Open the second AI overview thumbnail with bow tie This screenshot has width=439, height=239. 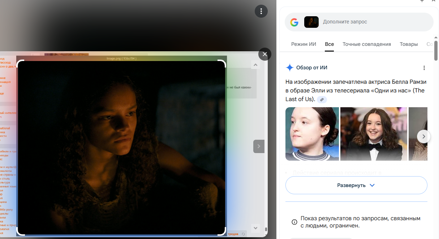374,134
